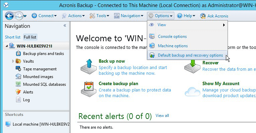Open Alerts in navigation tree
This screenshot has width=256, height=133.
(x=28, y=92)
